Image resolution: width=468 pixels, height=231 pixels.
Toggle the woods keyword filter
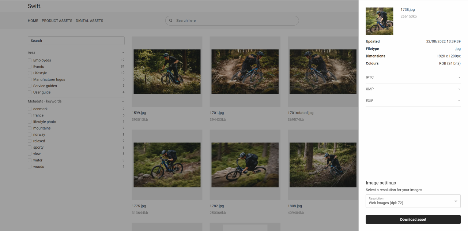[x=29, y=166]
